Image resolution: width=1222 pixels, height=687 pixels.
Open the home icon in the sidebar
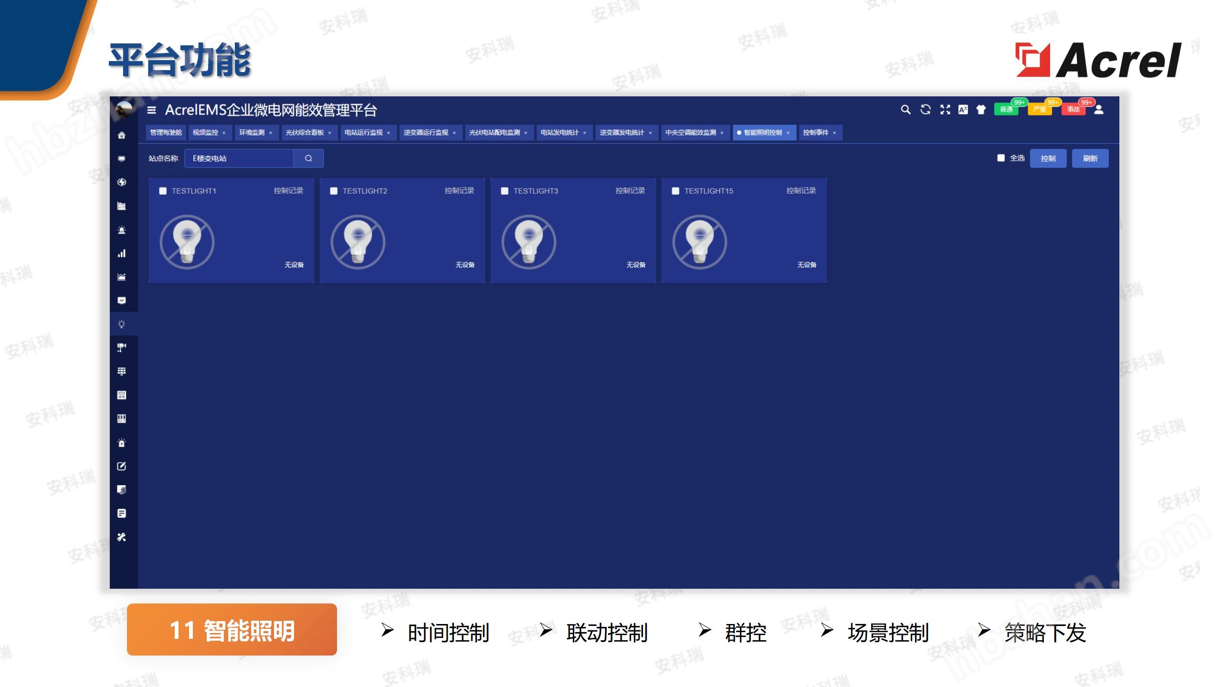point(122,135)
